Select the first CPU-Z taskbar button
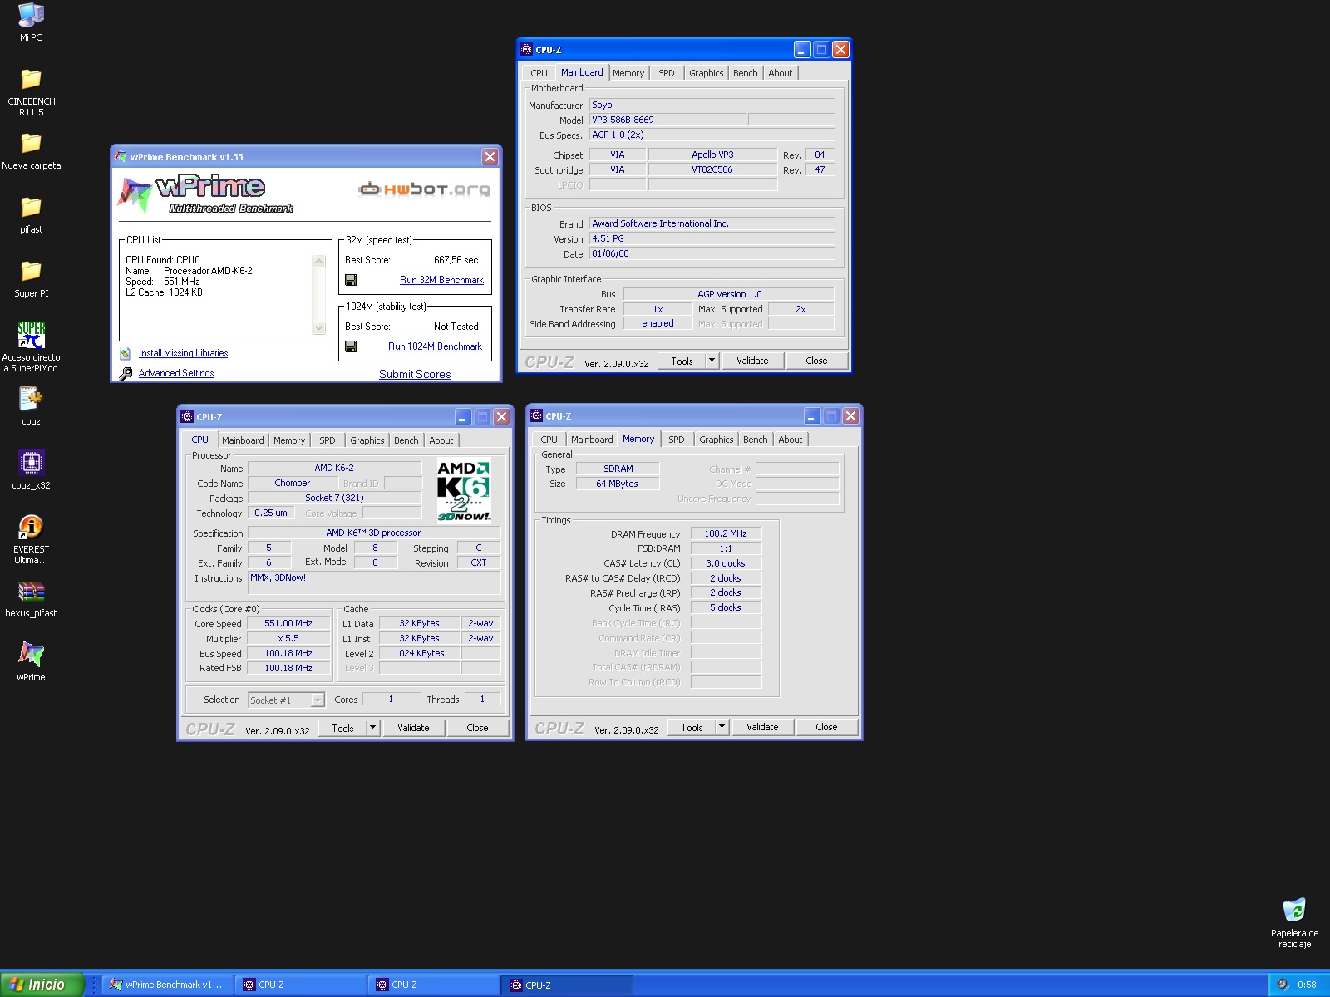The height and width of the screenshot is (997, 1330). click(300, 985)
